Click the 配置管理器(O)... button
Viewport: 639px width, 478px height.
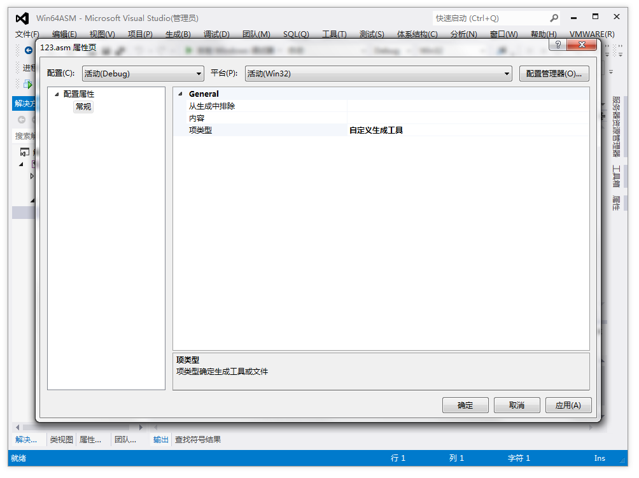[554, 74]
